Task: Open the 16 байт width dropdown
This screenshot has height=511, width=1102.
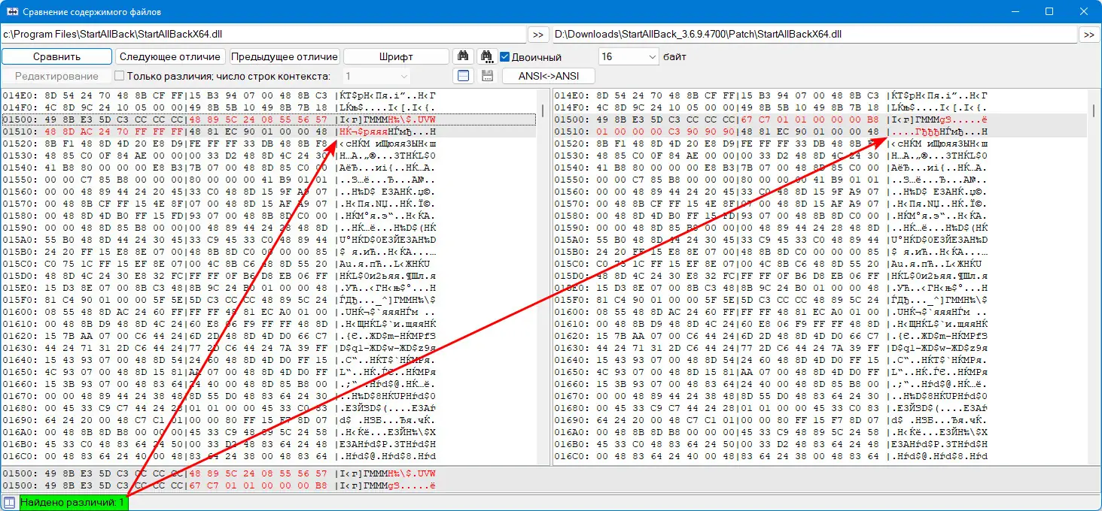Action: (629, 56)
